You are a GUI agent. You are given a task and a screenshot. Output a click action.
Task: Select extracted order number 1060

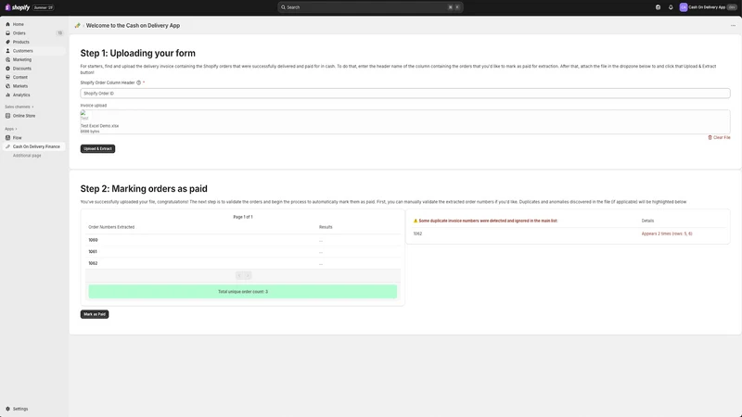coord(93,240)
